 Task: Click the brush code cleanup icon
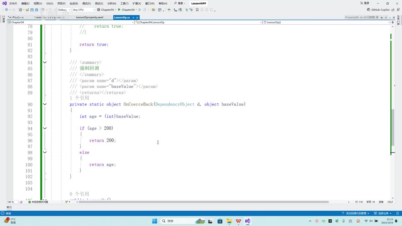point(67,202)
